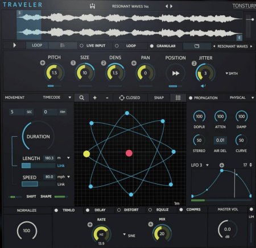The image size is (256, 248).
Task: Enable the EQULIZ effect
Action: point(150,210)
